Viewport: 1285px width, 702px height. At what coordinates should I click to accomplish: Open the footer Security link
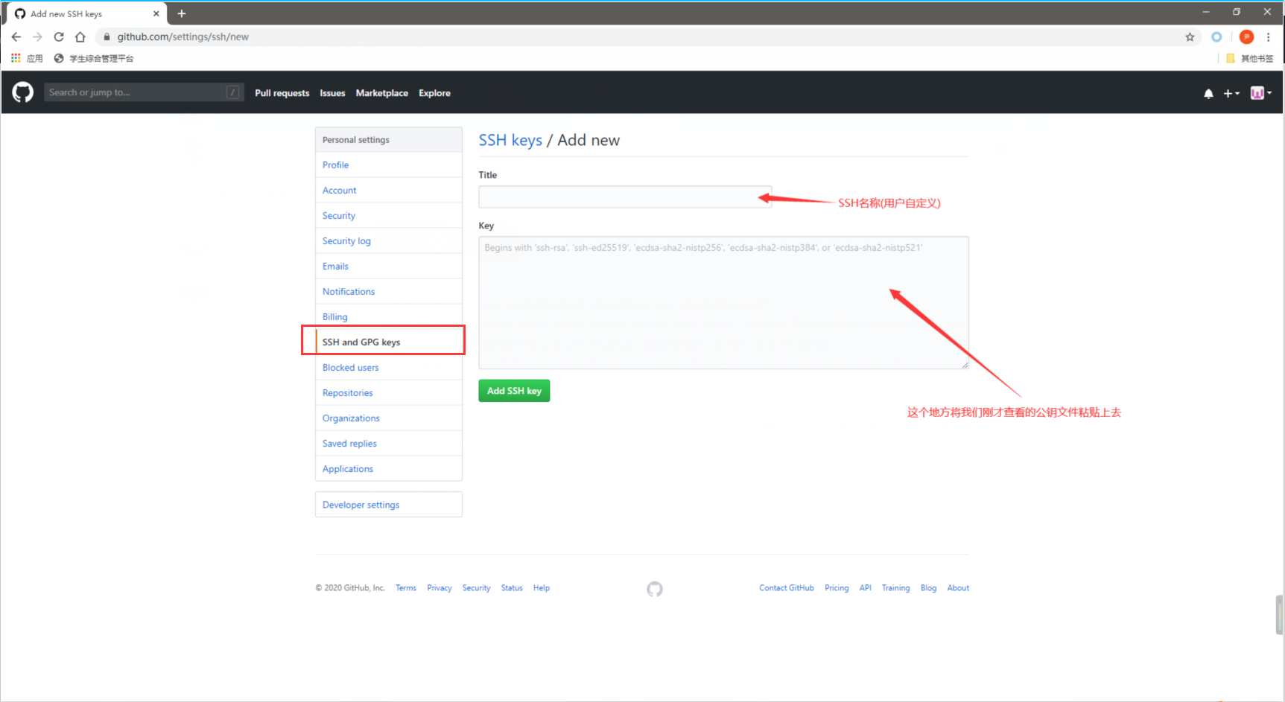[476, 588]
